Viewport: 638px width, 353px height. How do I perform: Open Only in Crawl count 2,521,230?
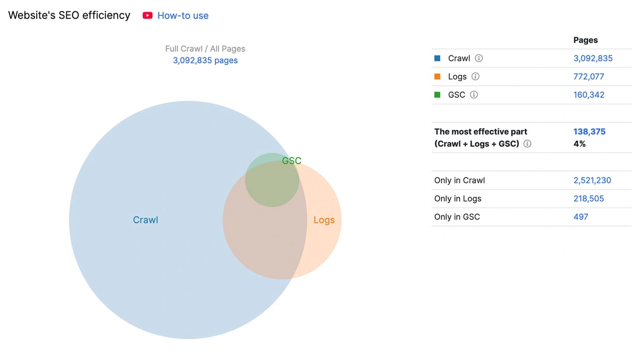pyautogui.click(x=592, y=180)
